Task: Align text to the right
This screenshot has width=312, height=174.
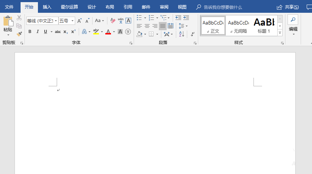Action: point(155,26)
